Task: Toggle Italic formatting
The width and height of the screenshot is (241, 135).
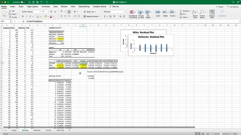Action: click(26, 16)
